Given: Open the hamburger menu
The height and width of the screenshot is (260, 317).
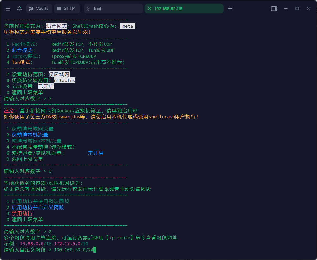Looking at the screenshot, I should point(8,8).
